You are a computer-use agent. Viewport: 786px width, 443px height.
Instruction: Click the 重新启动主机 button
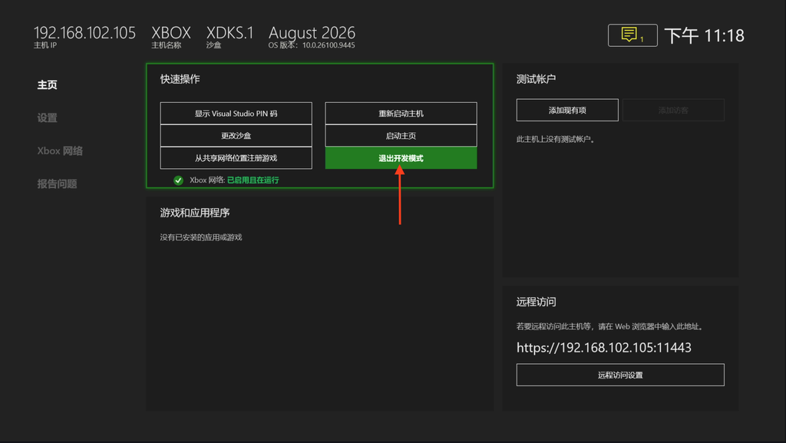click(401, 114)
